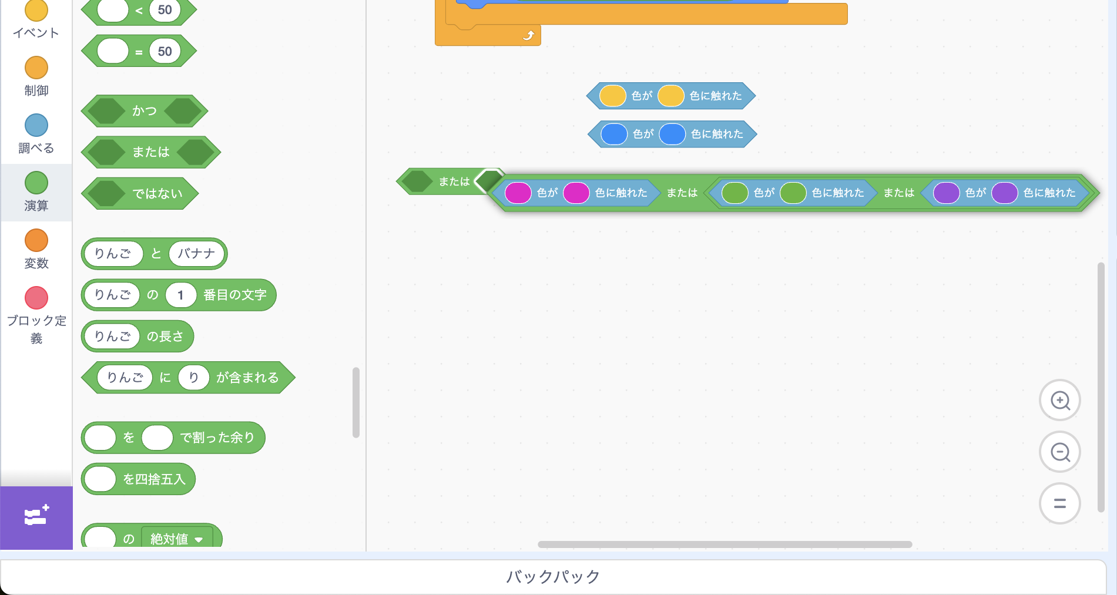Select the ブロック定義 (My Blocks) category
1117x595 pixels.
[x=36, y=298]
